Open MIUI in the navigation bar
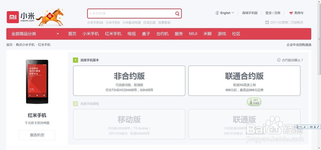321x150 pixels. tap(193, 34)
